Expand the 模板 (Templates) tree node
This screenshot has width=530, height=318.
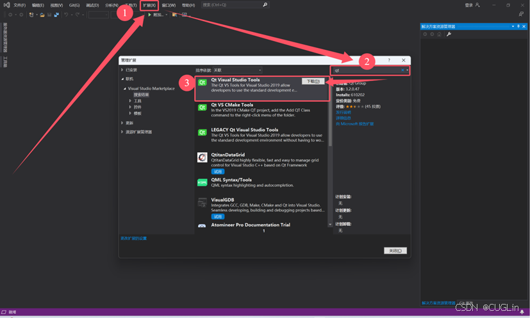tap(130, 113)
